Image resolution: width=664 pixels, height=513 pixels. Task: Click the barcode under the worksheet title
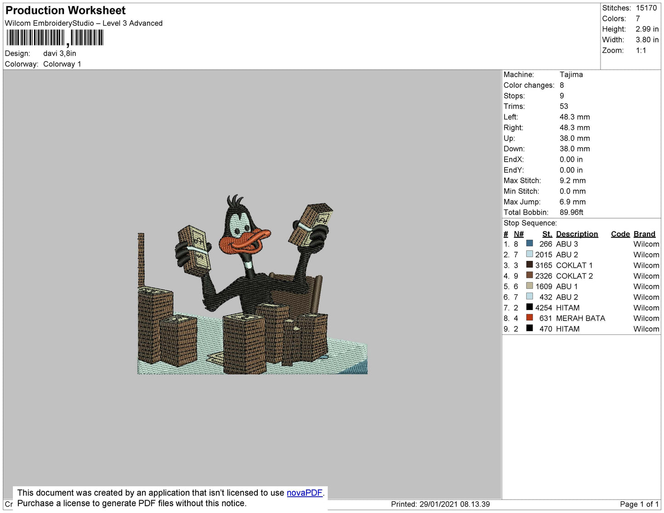(55, 38)
